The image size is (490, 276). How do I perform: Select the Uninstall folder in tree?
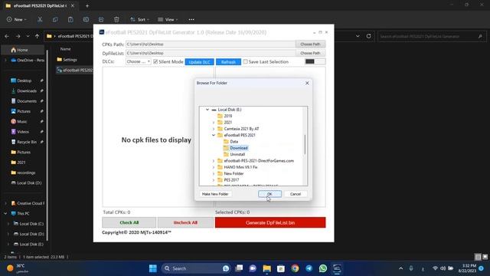click(237, 154)
